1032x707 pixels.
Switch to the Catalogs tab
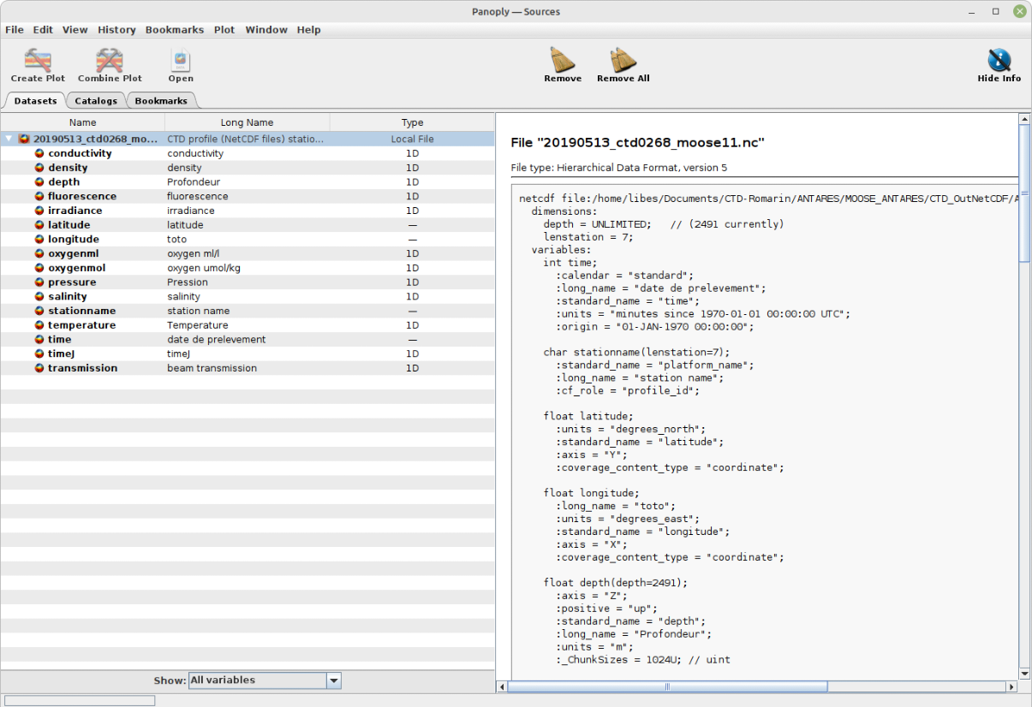point(96,101)
